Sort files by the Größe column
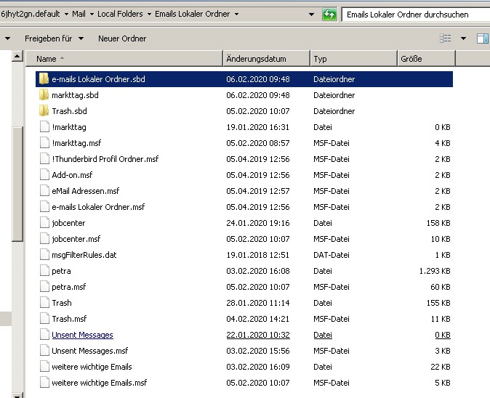The image size is (490, 398). 411,59
